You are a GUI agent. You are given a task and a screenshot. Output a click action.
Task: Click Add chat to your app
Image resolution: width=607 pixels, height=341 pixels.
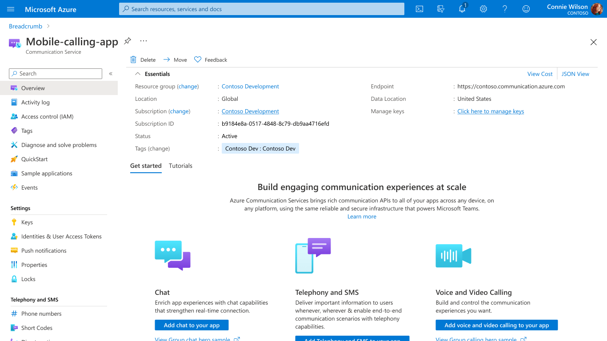click(x=192, y=325)
